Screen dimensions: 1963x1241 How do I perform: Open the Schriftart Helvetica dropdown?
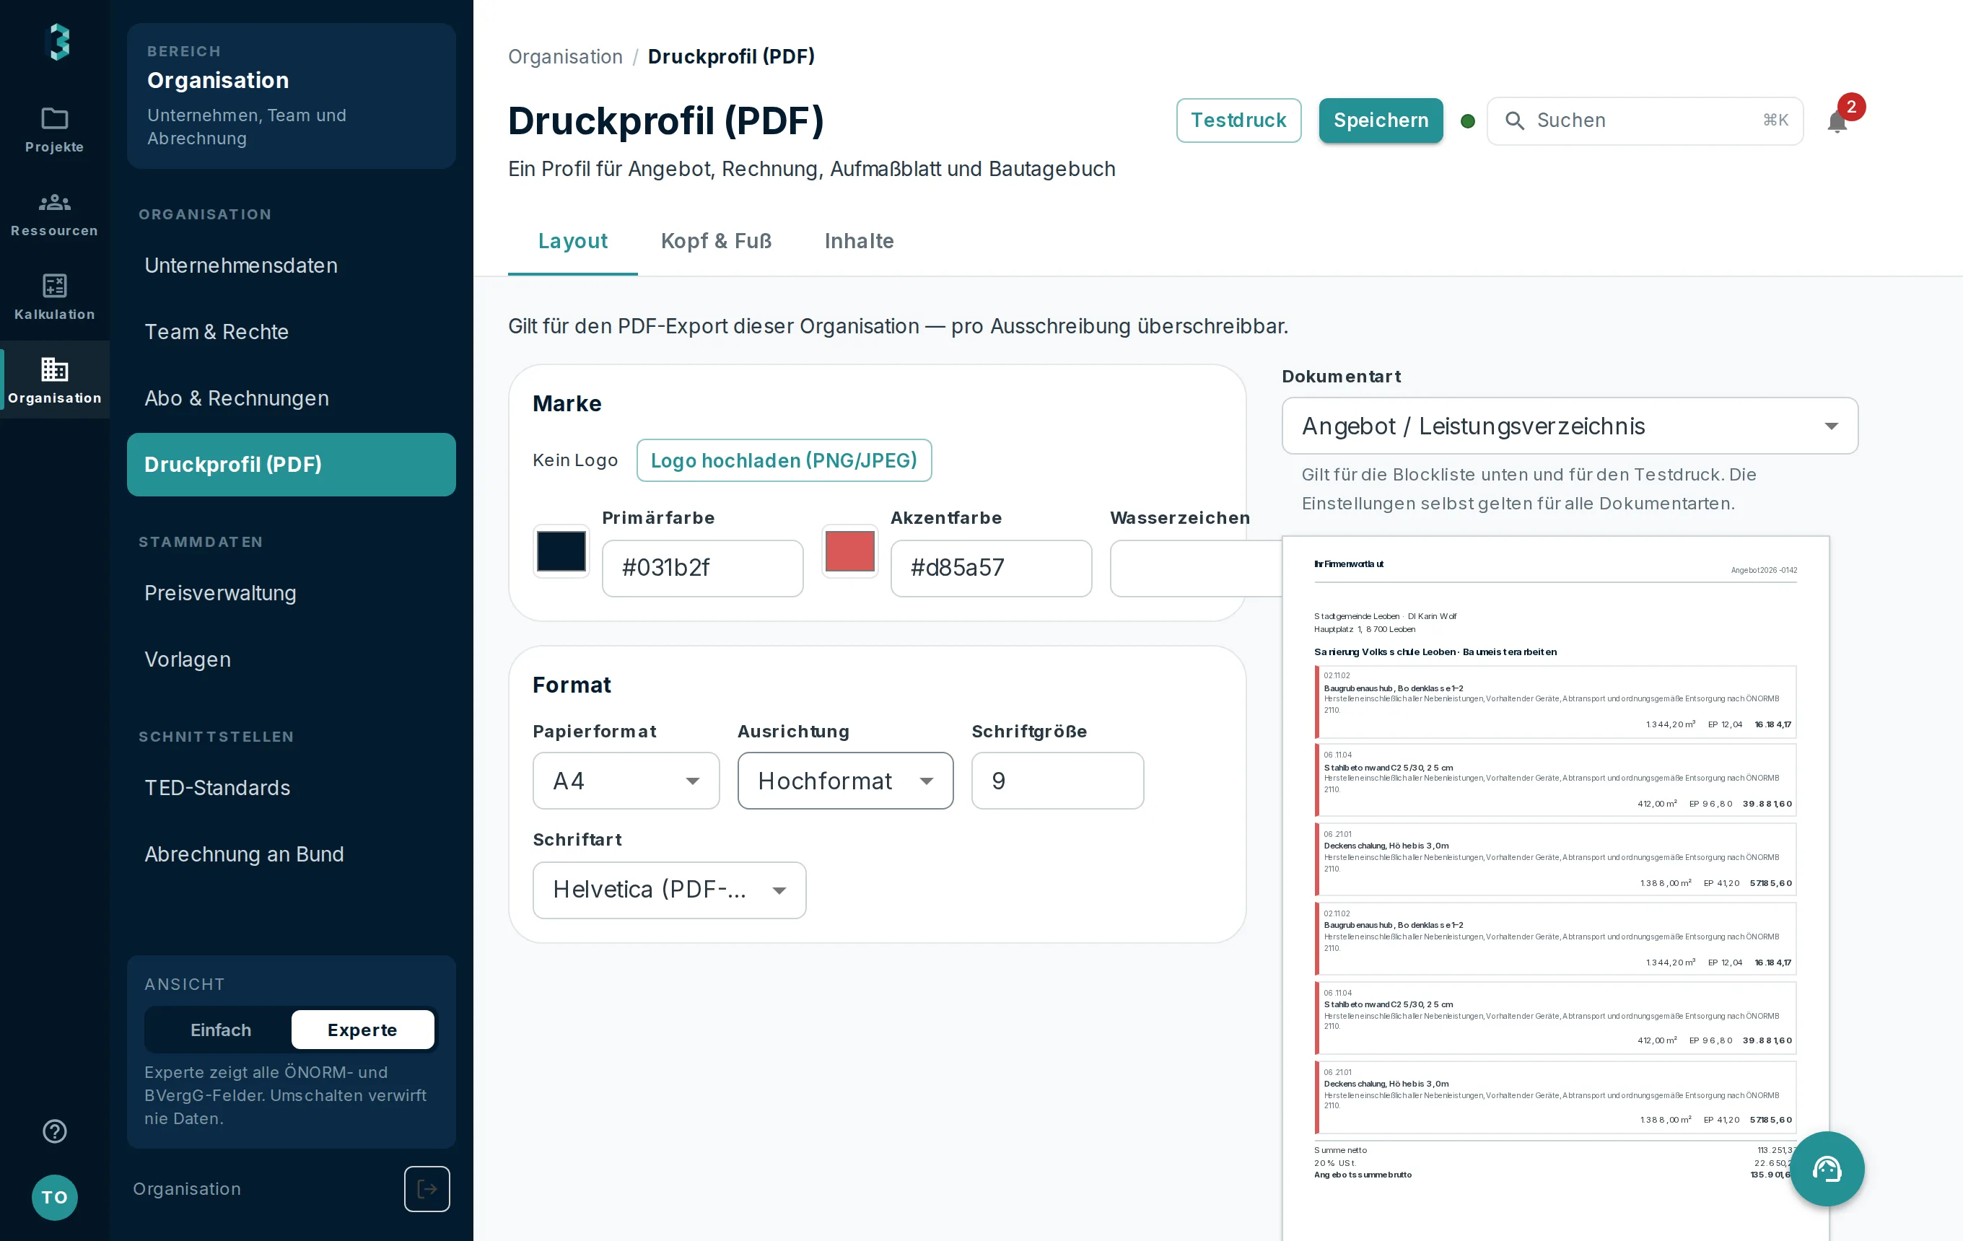pos(669,890)
